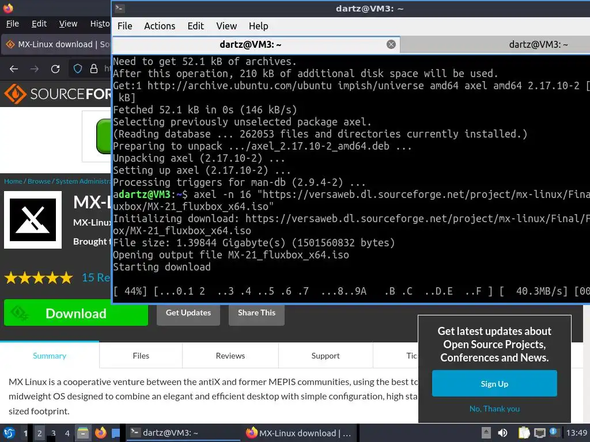Image resolution: width=590 pixels, height=442 pixels.
Task: Click the update notifier tray icon
Action: point(554,432)
